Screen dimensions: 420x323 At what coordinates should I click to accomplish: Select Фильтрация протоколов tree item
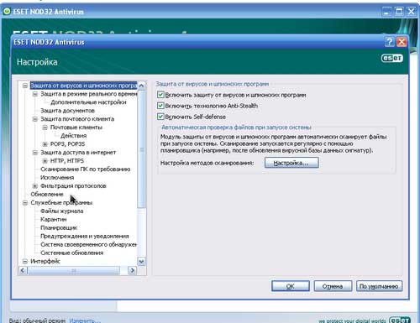pyautogui.click(x=73, y=186)
